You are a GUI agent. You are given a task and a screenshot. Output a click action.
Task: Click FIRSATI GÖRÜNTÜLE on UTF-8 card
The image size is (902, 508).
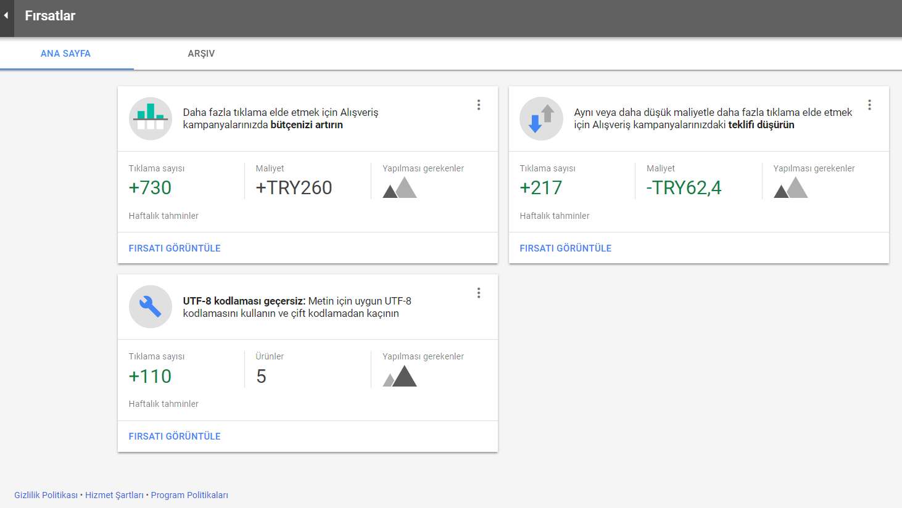point(175,436)
